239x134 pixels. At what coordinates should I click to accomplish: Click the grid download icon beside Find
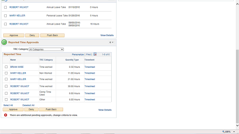click(x=95, y=54)
